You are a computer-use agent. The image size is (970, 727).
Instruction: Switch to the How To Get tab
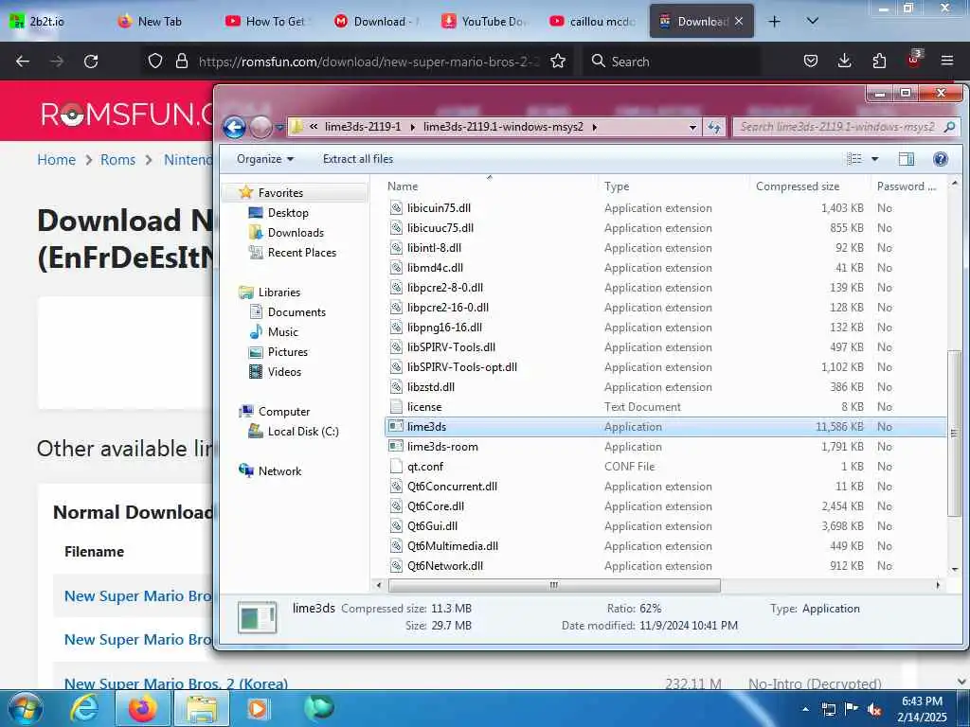tap(270, 22)
